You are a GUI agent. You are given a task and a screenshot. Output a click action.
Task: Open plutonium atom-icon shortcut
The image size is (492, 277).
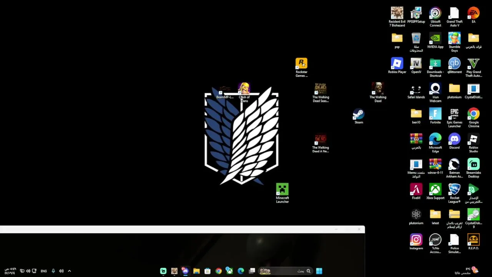pos(416,217)
